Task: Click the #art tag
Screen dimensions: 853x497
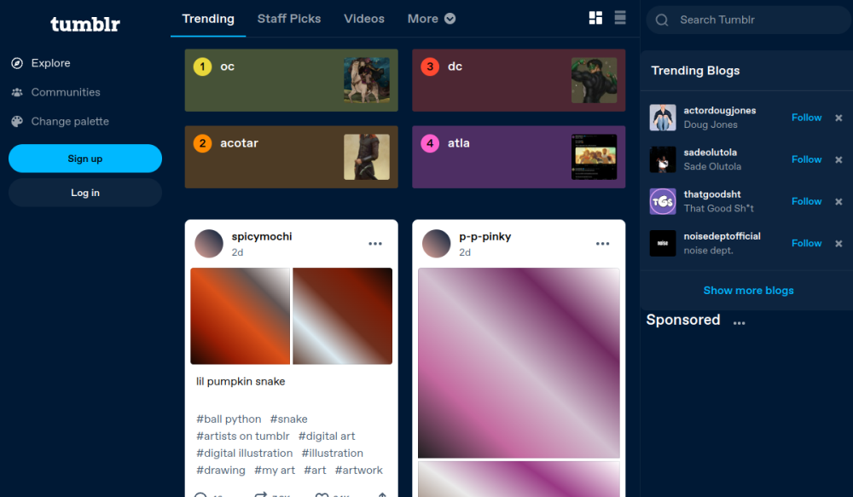Action: 315,470
